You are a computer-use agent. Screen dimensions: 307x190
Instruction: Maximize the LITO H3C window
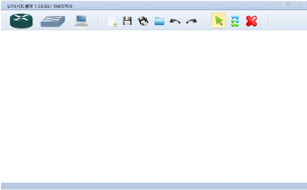pos(289,4)
